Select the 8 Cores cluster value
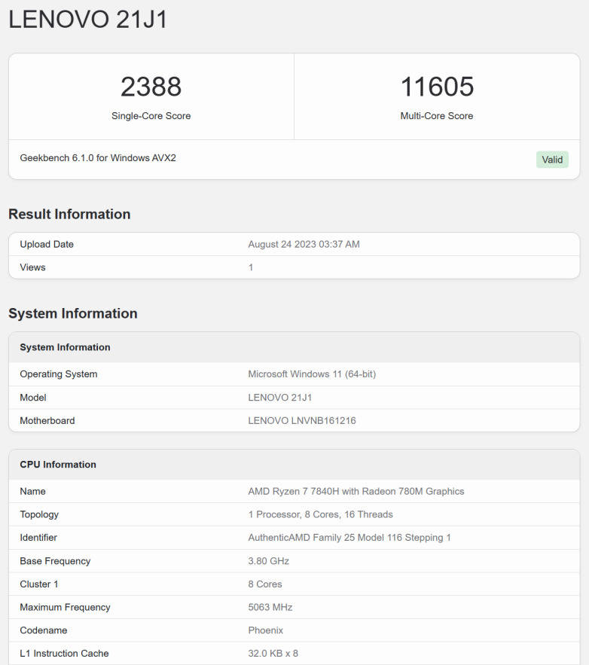Image resolution: width=589 pixels, height=665 pixels. click(x=265, y=584)
